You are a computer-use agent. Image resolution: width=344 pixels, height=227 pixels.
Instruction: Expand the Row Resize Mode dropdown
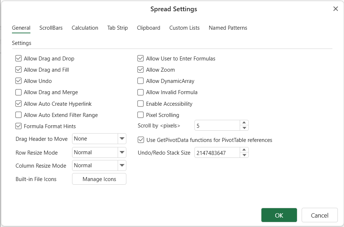[x=122, y=152]
